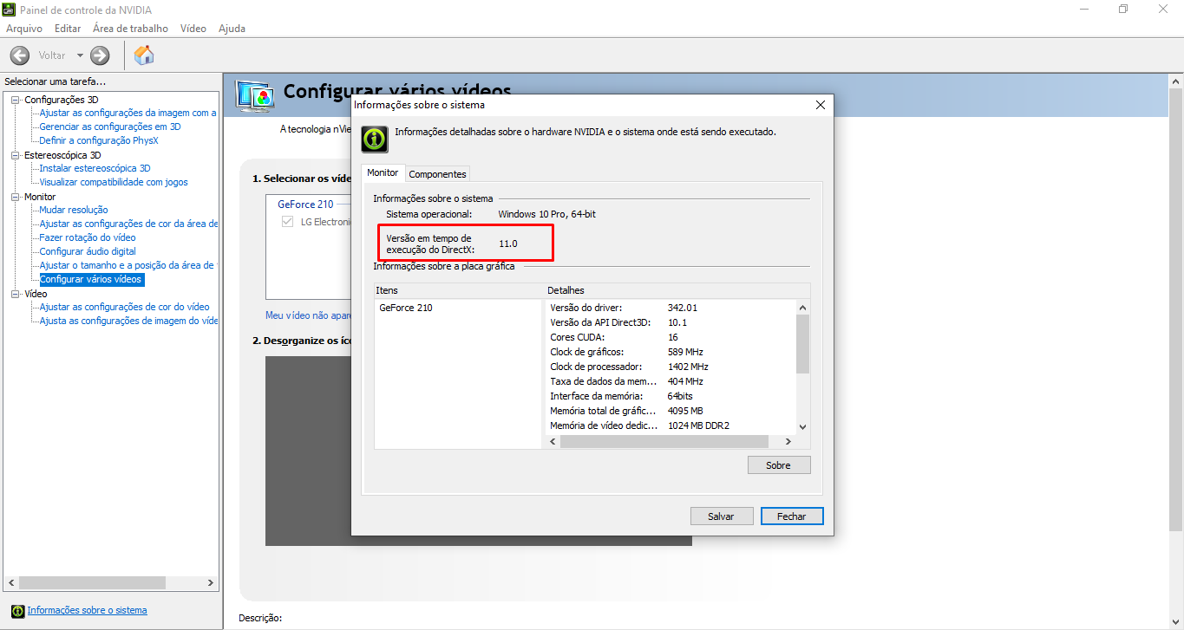
Task: Click the Memória de vídeo dedicada row
Action: click(x=670, y=425)
